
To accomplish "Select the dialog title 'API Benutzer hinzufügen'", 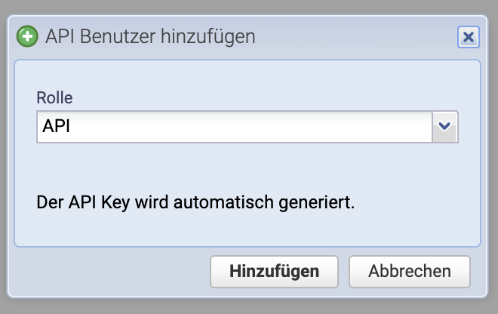I will [x=150, y=36].
